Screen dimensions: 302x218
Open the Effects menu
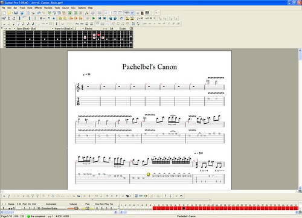38,8
